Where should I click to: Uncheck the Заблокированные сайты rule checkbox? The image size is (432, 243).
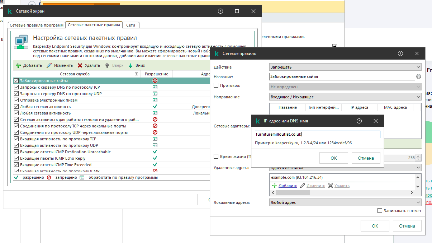click(16, 81)
